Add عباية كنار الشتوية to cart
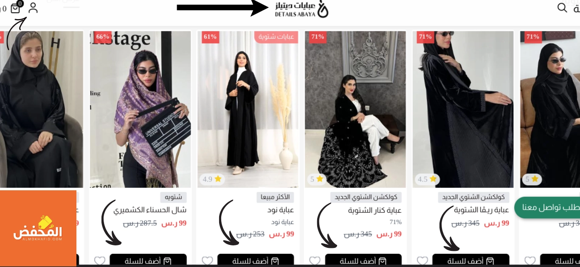This screenshot has height=267, width=580. tap(363, 261)
